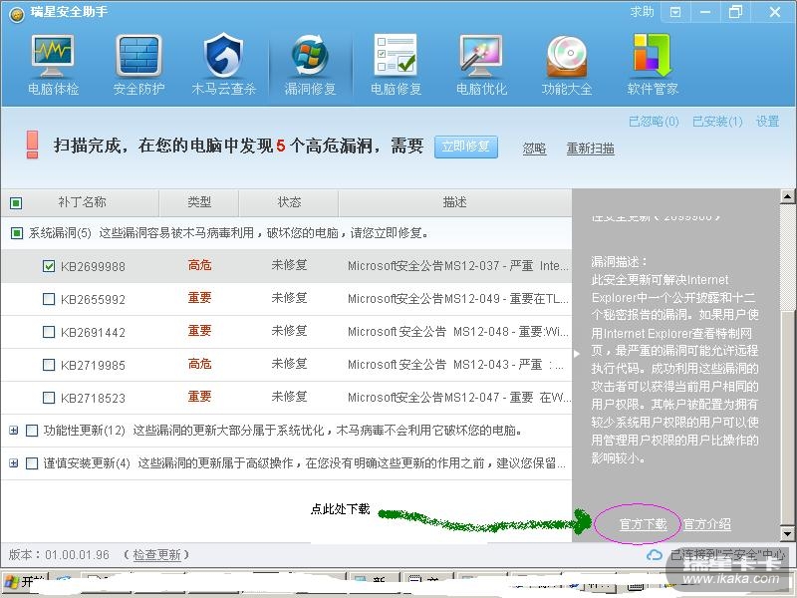The width and height of the screenshot is (797, 598).
Task: Select the KB2655992 patch name
Action: pos(93,300)
